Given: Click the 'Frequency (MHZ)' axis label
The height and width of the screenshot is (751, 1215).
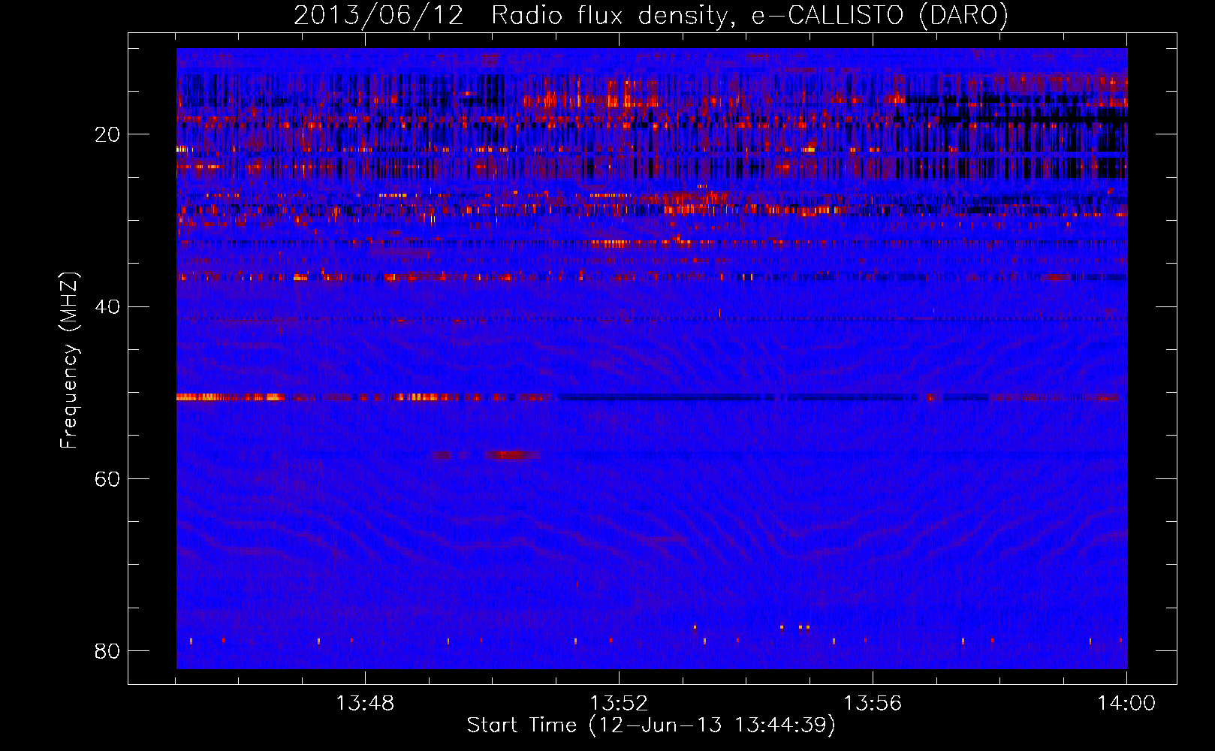Looking at the screenshot, I should (x=69, y=360).
